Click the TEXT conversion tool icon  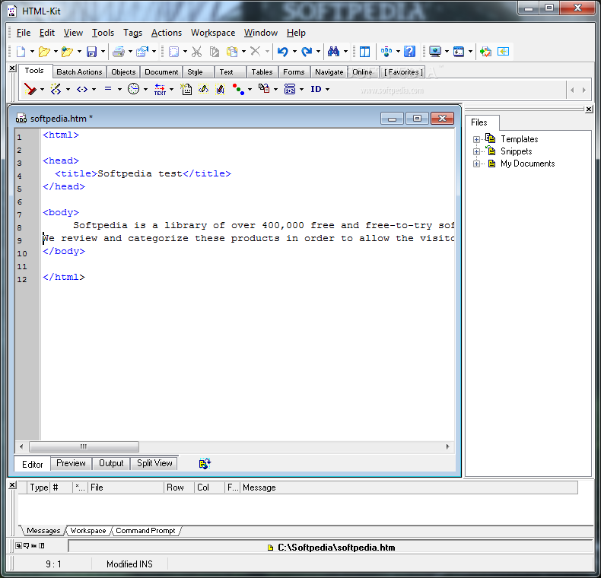click(x=160, y=89)
